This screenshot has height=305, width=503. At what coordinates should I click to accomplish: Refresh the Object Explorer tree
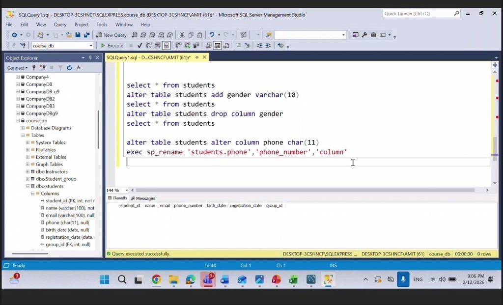click(69, 68)
